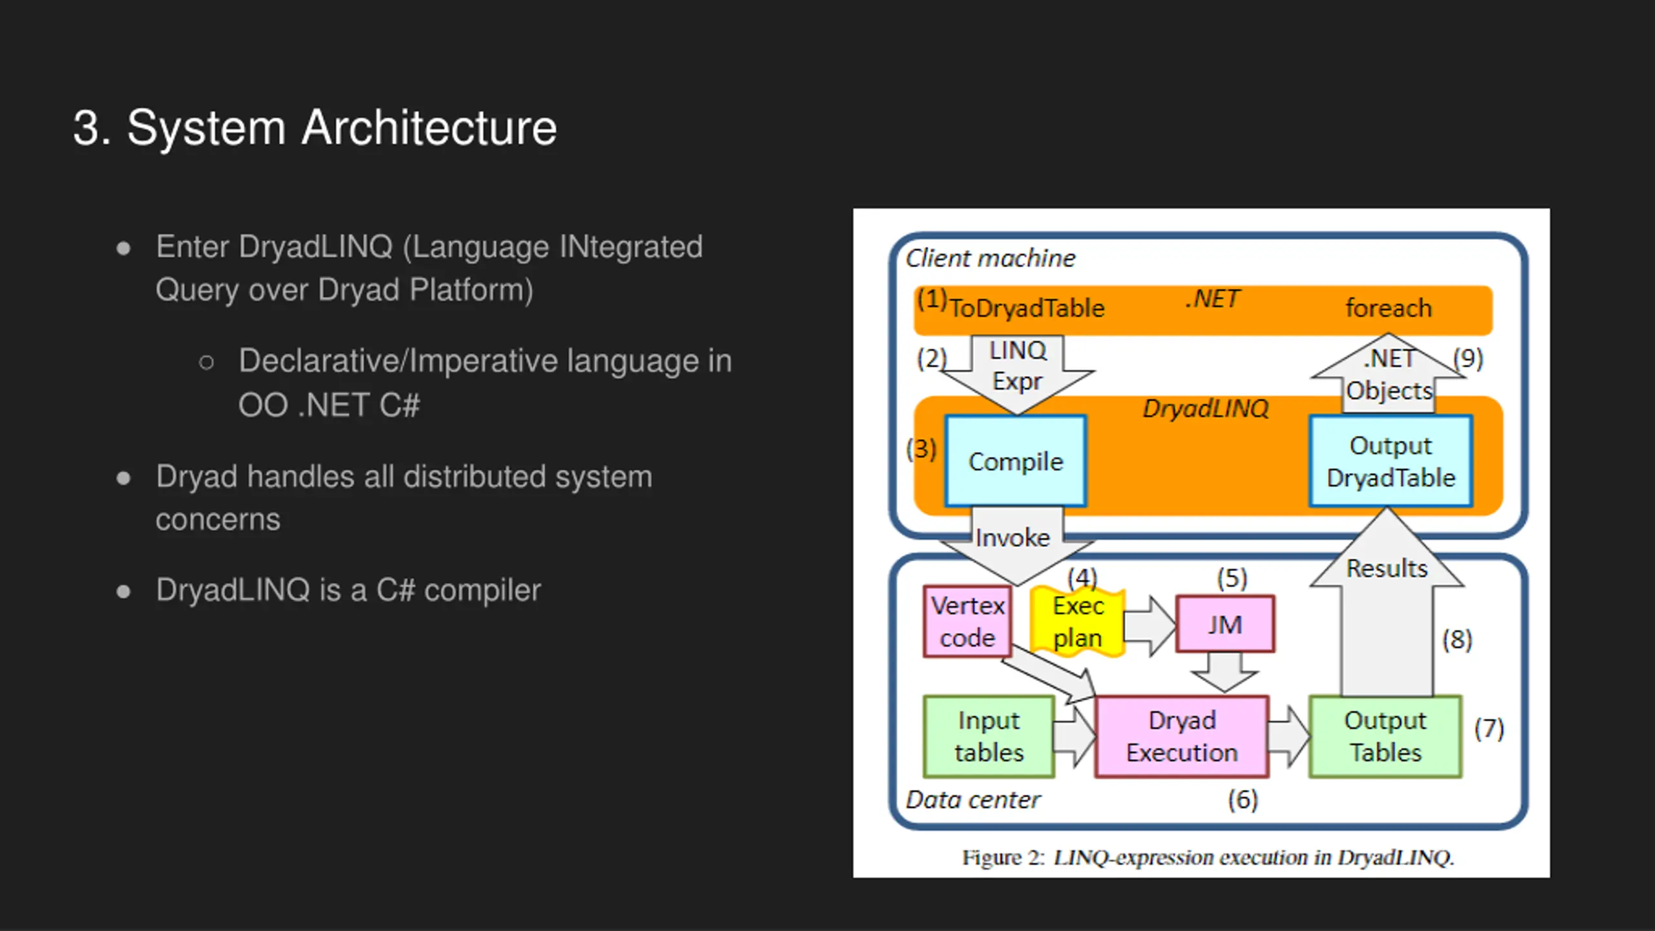Click the 'Declarative/Imperative language in' sub-bullet

485,361
